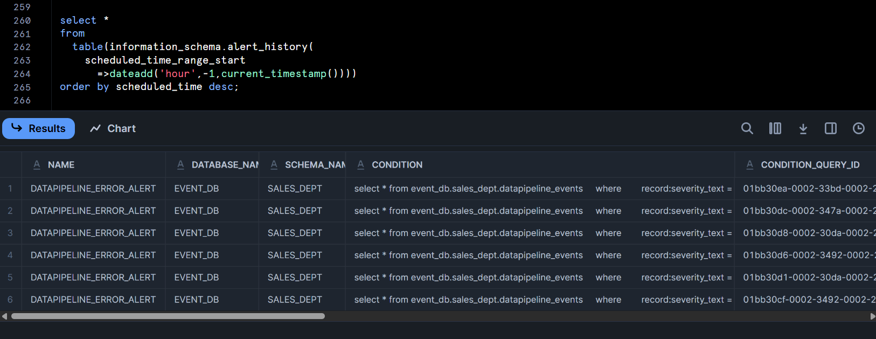
Task: Select the CONDITION cell in row 1
Action: 540,189
